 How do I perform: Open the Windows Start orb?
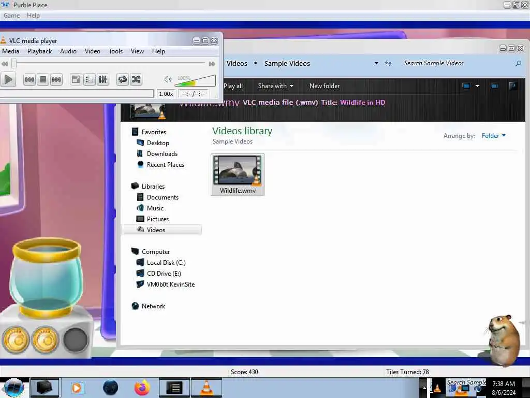pyautogui.click(x=13, y=388)
